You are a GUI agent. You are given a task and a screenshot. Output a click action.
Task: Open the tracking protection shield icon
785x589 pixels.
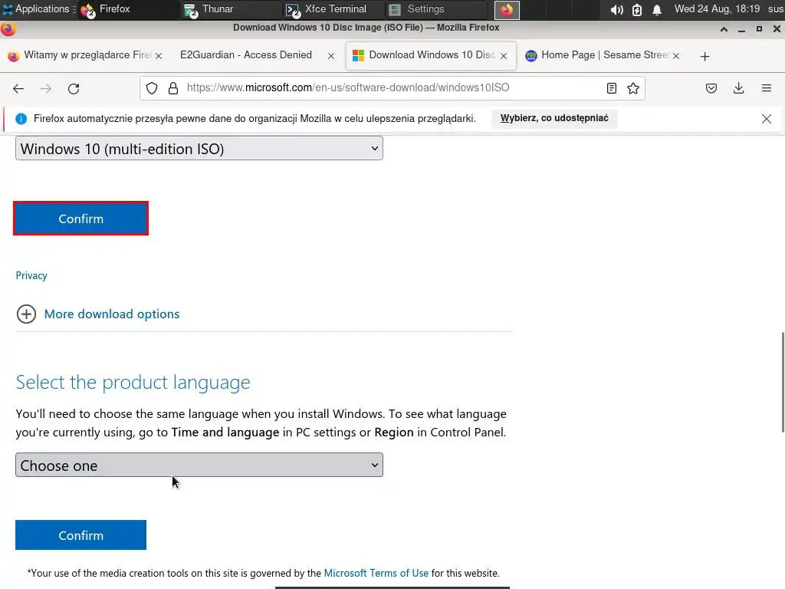[152, 88]
